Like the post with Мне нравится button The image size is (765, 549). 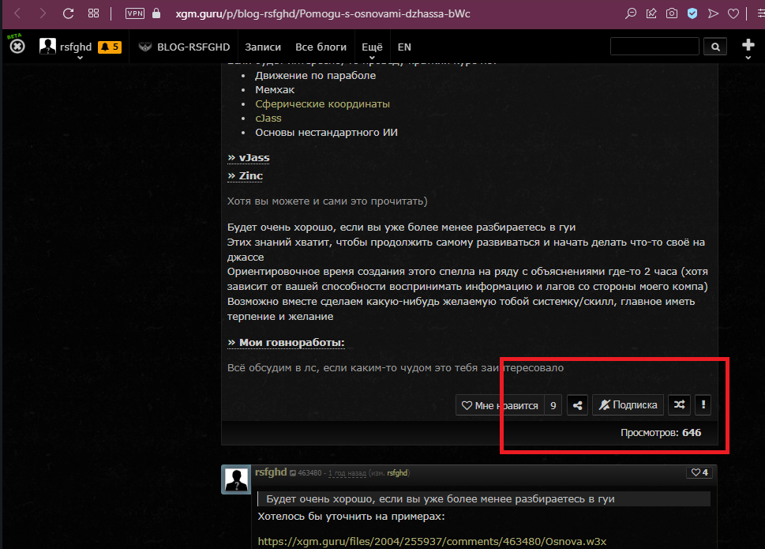500,405
